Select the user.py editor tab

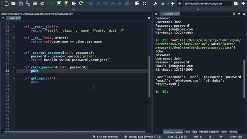(x=14, y=18)
